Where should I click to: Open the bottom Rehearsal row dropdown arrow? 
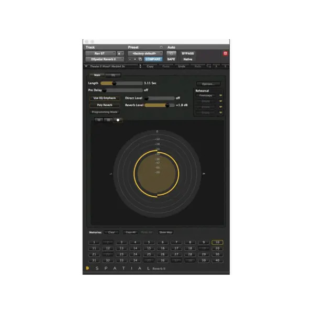tap(220, 113)
